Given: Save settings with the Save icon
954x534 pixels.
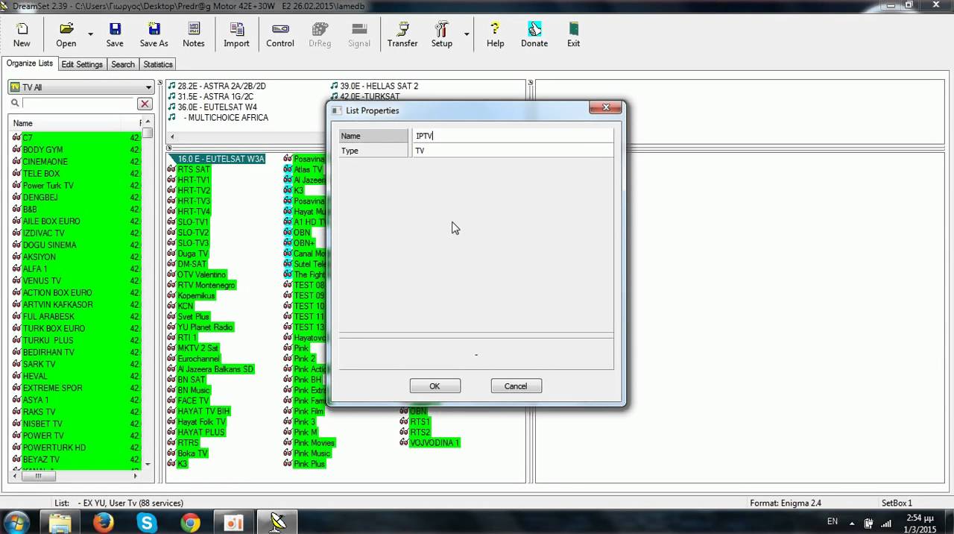Looking at the screenshot, I should coord(115,34).
